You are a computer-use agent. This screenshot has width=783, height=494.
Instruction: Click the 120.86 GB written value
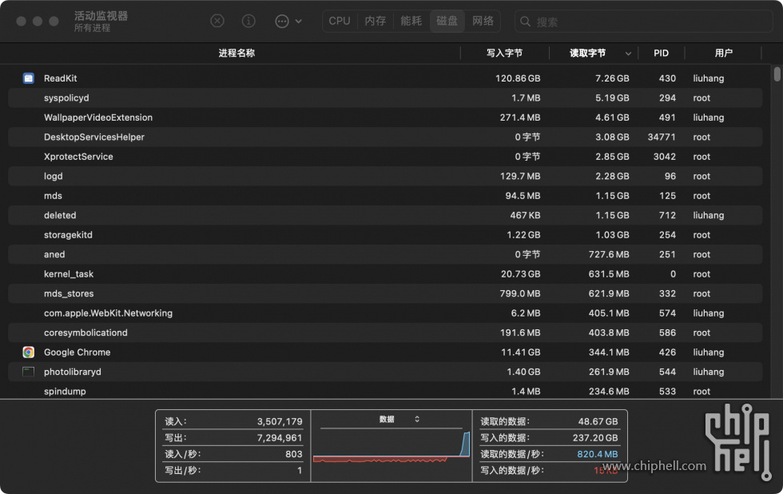(x=518, y=78)
